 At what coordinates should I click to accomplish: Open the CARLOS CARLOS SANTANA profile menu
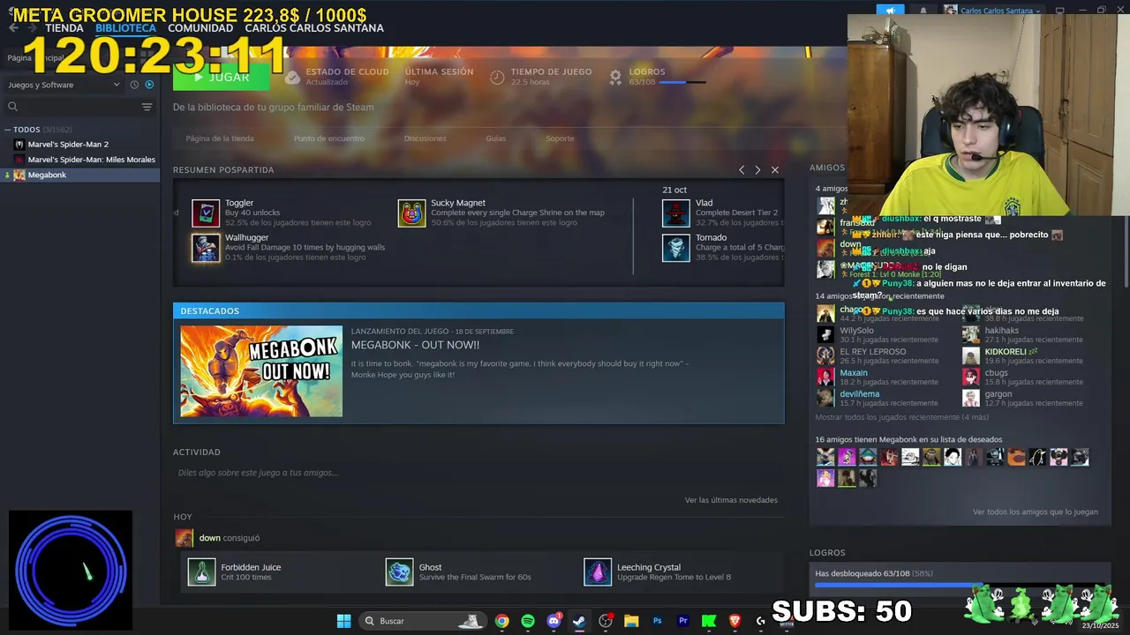tap(314, 27)
